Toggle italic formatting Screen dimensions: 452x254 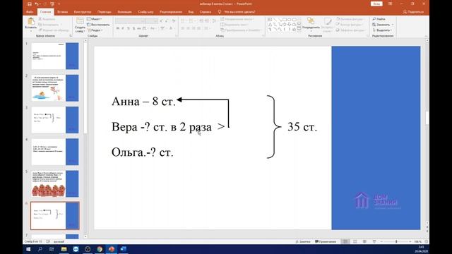tap(123, 28)
